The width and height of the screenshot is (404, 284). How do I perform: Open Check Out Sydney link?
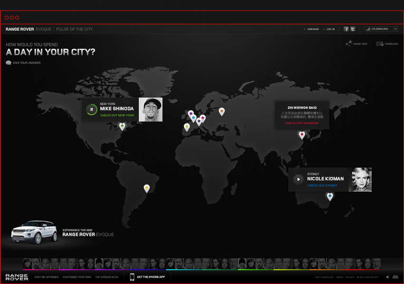point(322,186)
